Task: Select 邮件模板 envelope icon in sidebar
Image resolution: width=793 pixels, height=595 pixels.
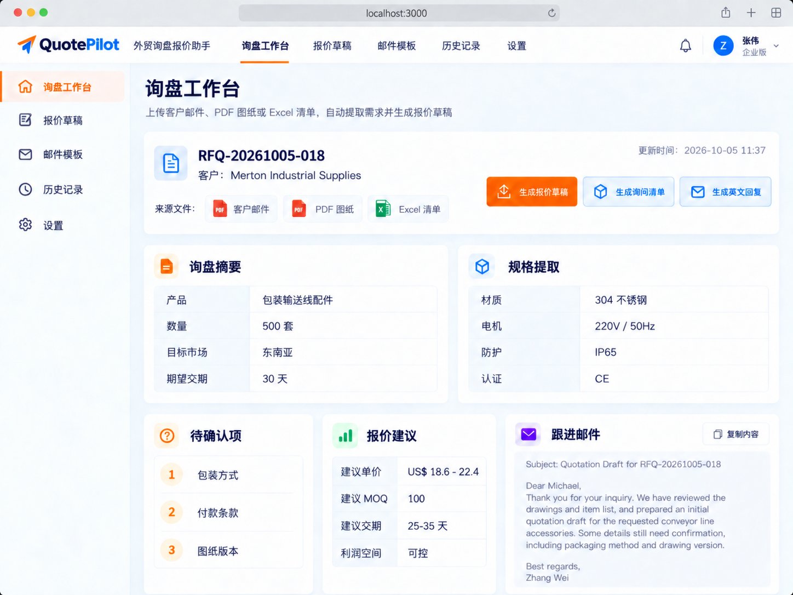Action: point(25,155)
